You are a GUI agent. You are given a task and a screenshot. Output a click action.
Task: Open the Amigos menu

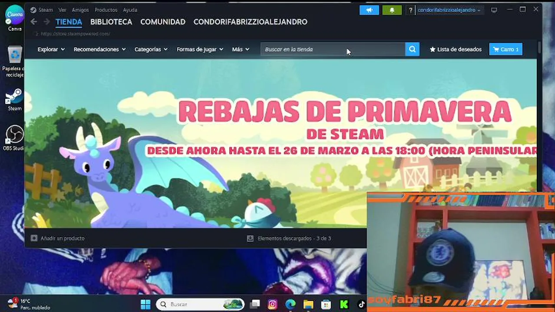pyautogui.click(x=80, y=10)
